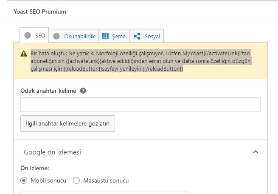Open help next to Odak anahtar kelime

point(83,91)
